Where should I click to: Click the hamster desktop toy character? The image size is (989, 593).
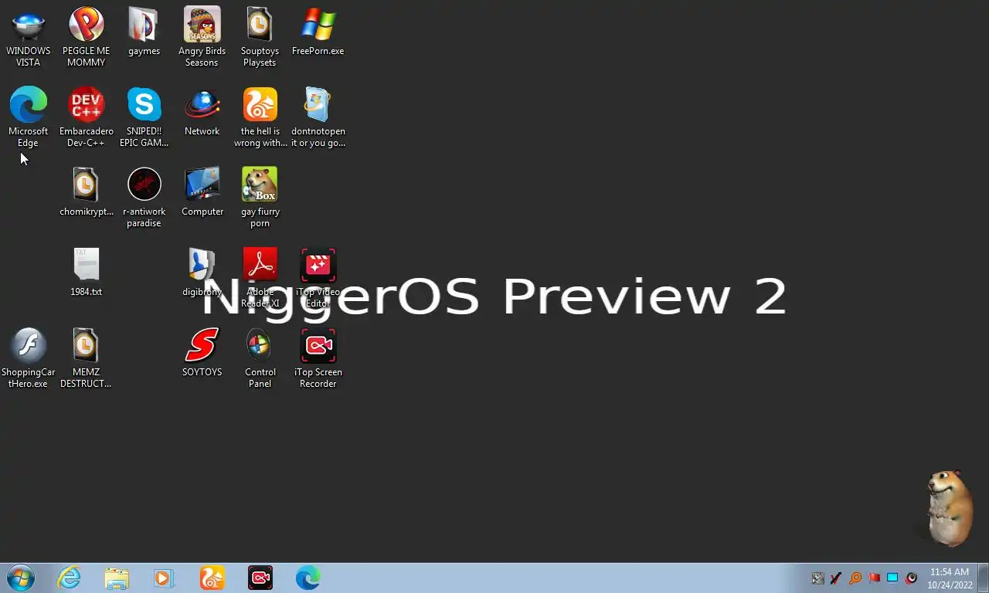click(948, 507)
